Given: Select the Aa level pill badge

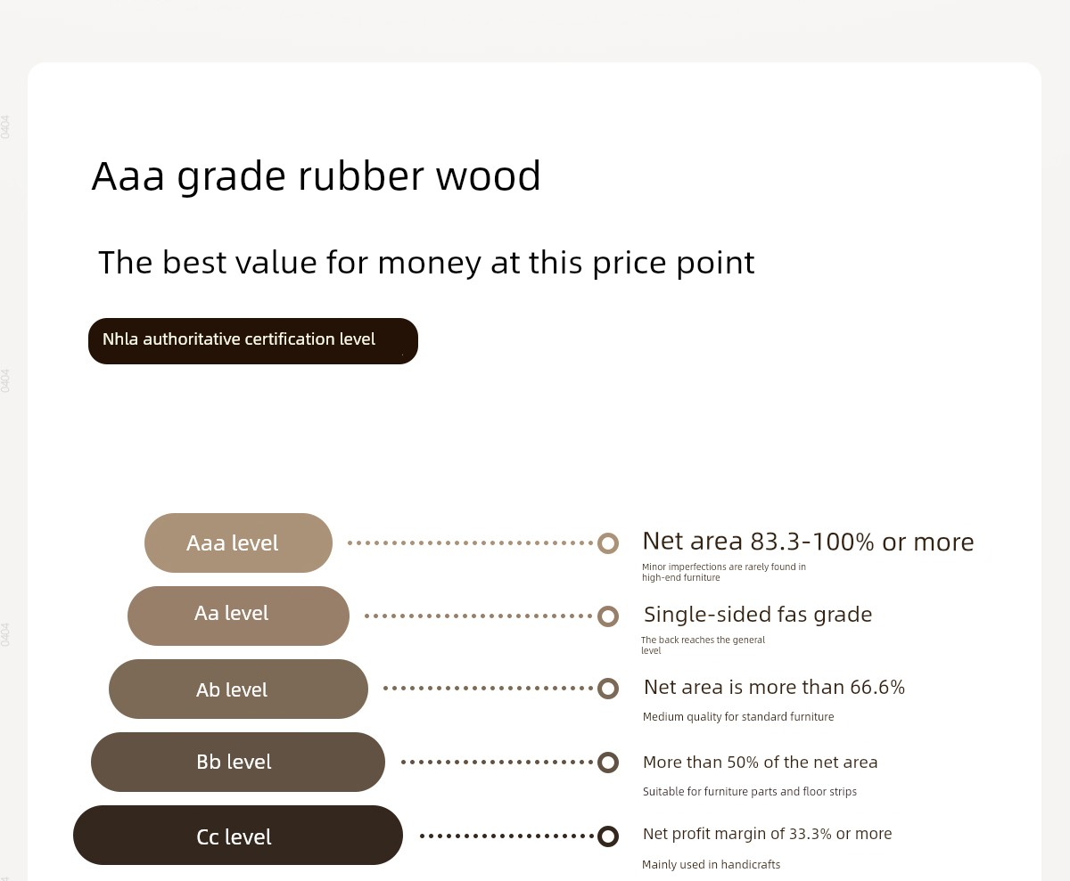Looking at the screenshot, I should (x=238, y=616).
